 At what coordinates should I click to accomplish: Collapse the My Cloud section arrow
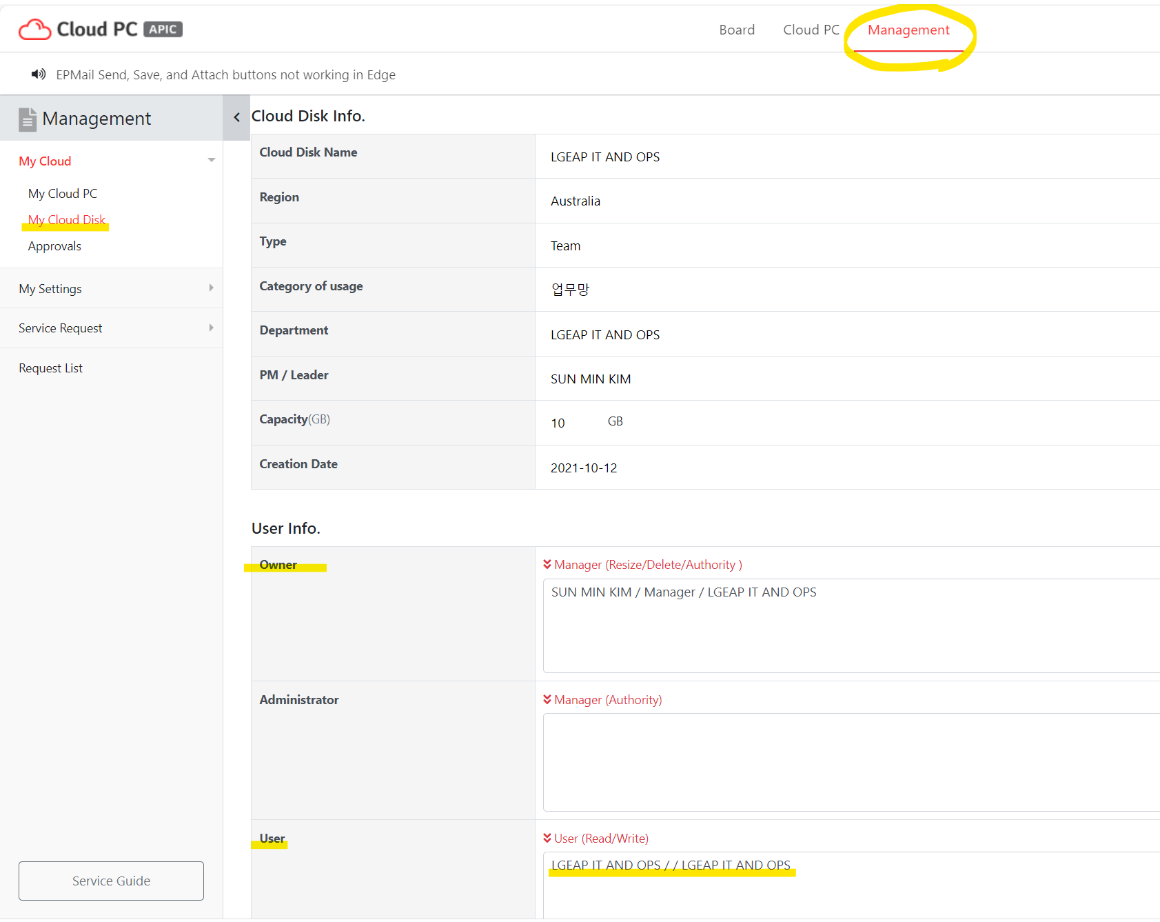coord(212,160)
